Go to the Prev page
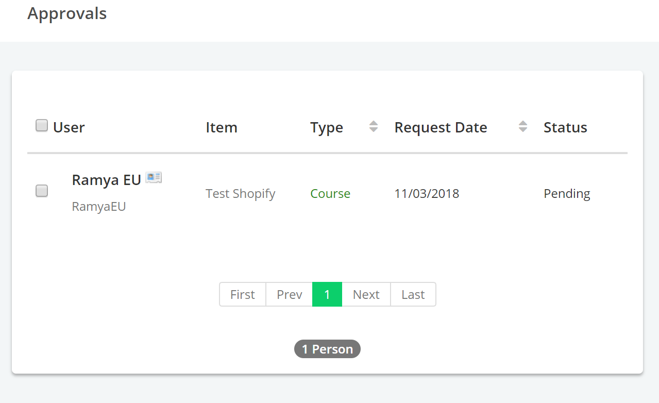 click(289, 294)
